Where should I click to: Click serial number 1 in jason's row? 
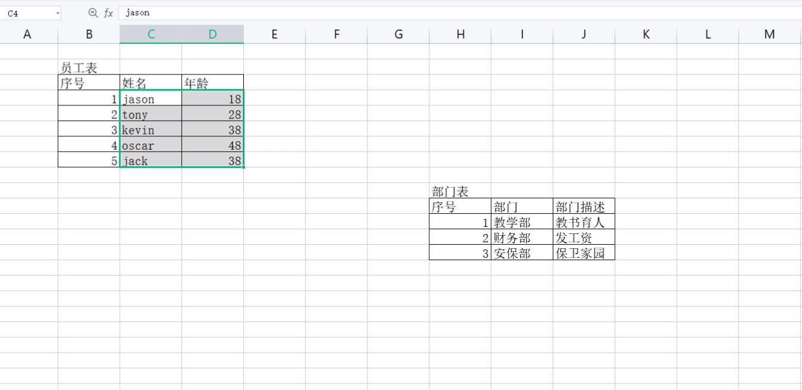click(x=89, y=98)
